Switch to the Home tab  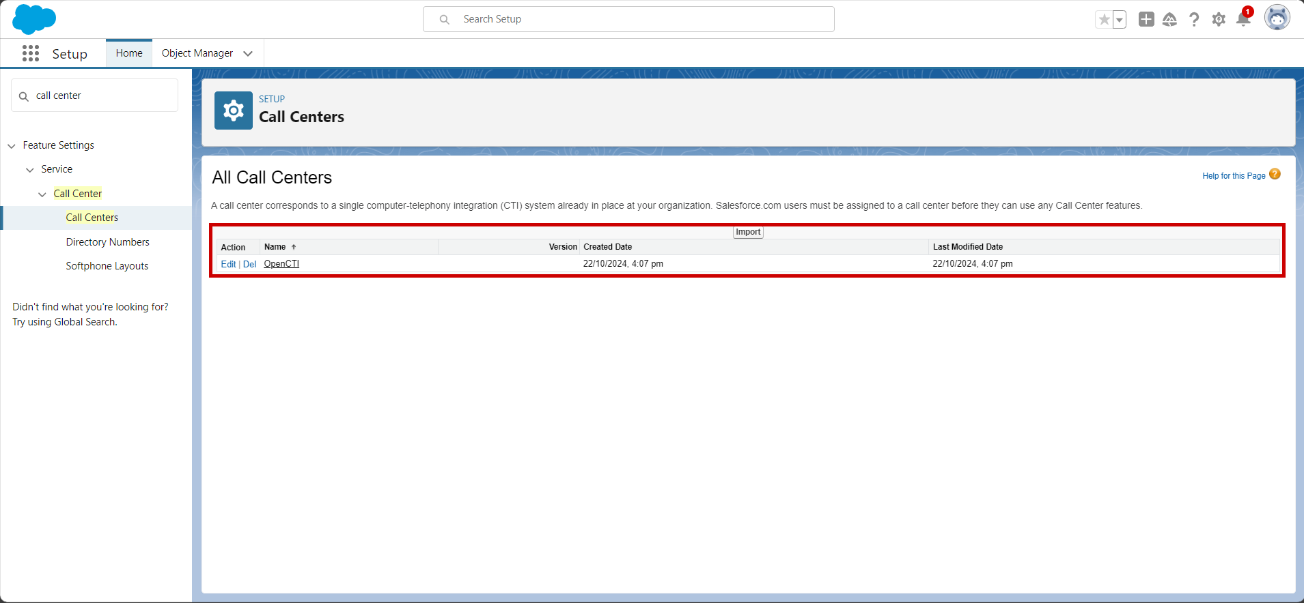129,53
